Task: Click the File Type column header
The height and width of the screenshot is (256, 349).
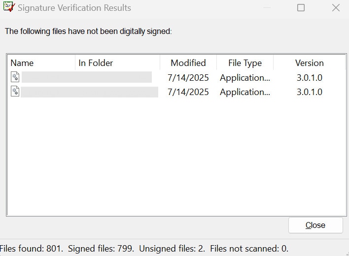Action: (x=244, y=63)
